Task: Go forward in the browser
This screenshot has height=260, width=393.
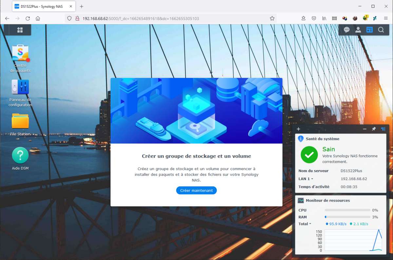Action: click(17, 19)
